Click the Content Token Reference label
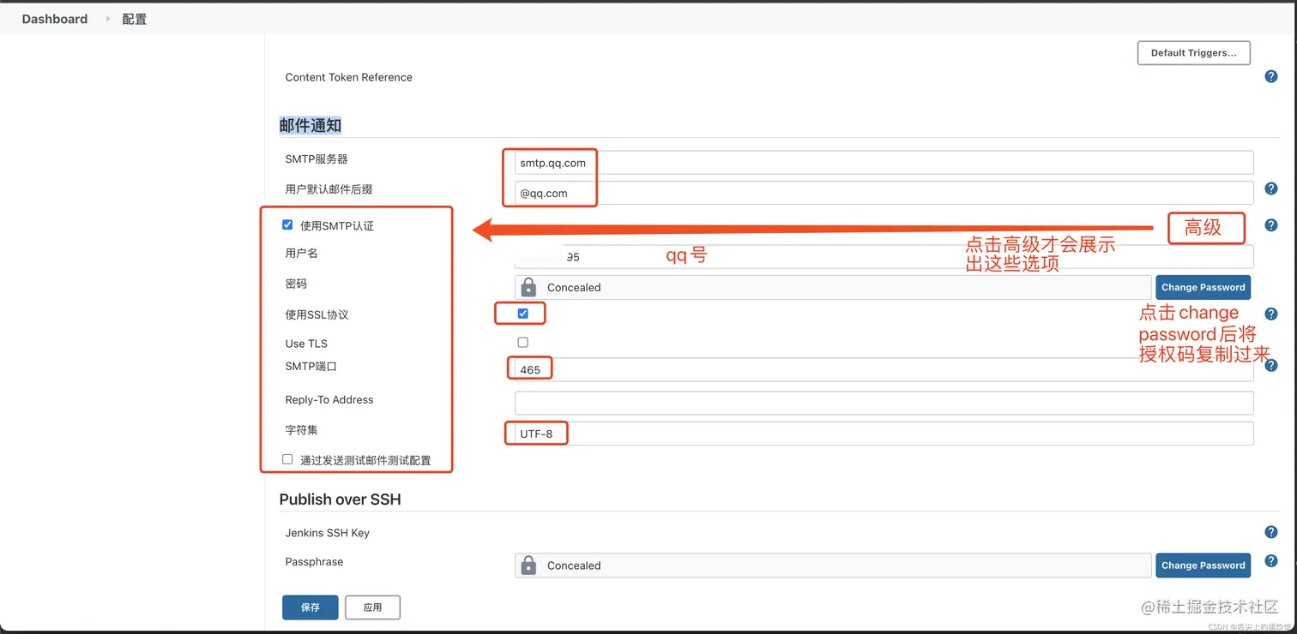This screenshot has height=634, width=1297. [348, 77]
